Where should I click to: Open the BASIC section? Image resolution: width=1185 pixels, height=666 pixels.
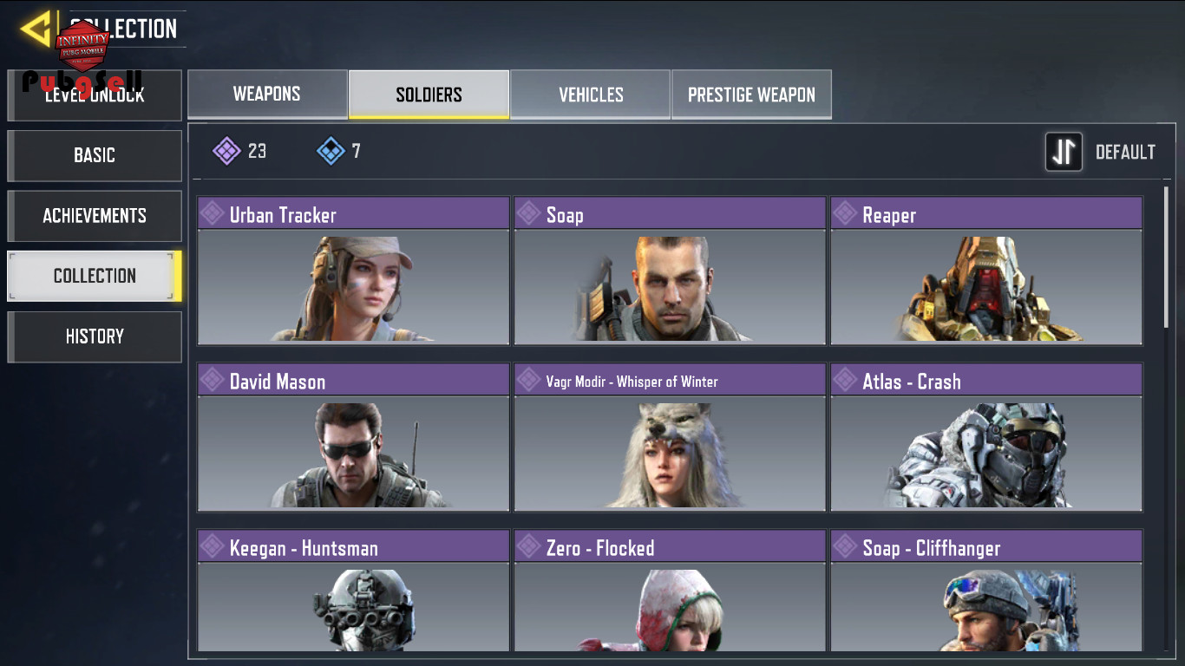coord(95,155)
